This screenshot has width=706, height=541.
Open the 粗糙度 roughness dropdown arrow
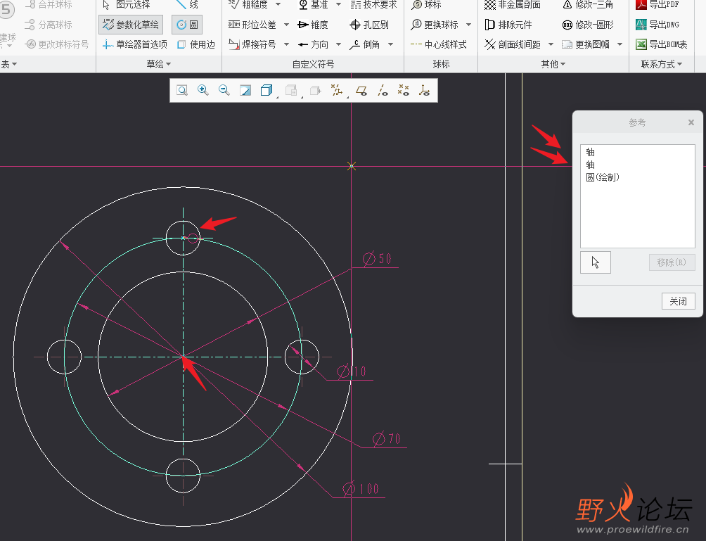pyautogui.click(x=278, y=4)
